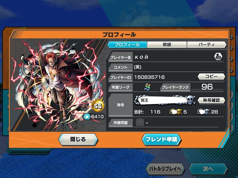Select the プロフィール tab
Screen dimensions: 238x178
coord(127,45)
